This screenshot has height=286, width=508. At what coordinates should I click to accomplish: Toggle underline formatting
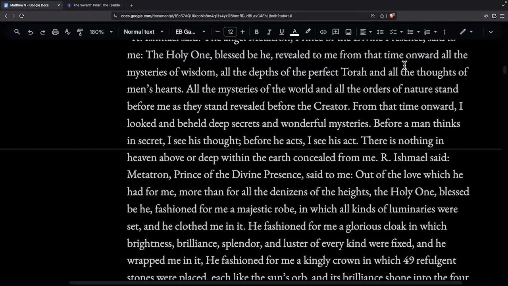point(282,32)
